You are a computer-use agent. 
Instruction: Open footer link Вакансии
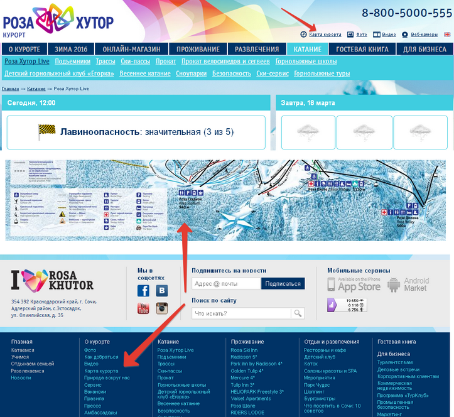coord(95,391)
